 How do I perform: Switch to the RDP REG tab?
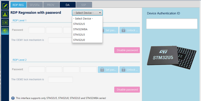pos(18,5)
